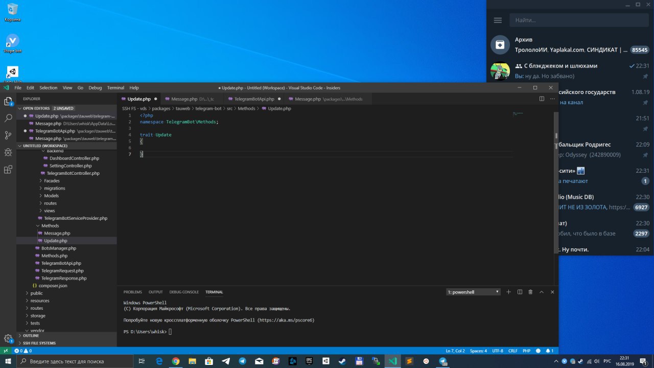Open Recycle Bin desktop icon
Screen dimensions: 654x368
(x=12, y=12)
